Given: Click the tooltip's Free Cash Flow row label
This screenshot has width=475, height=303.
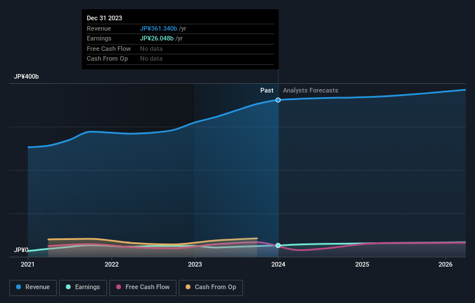Looking at the screenshot, I should tap(109, 49).
